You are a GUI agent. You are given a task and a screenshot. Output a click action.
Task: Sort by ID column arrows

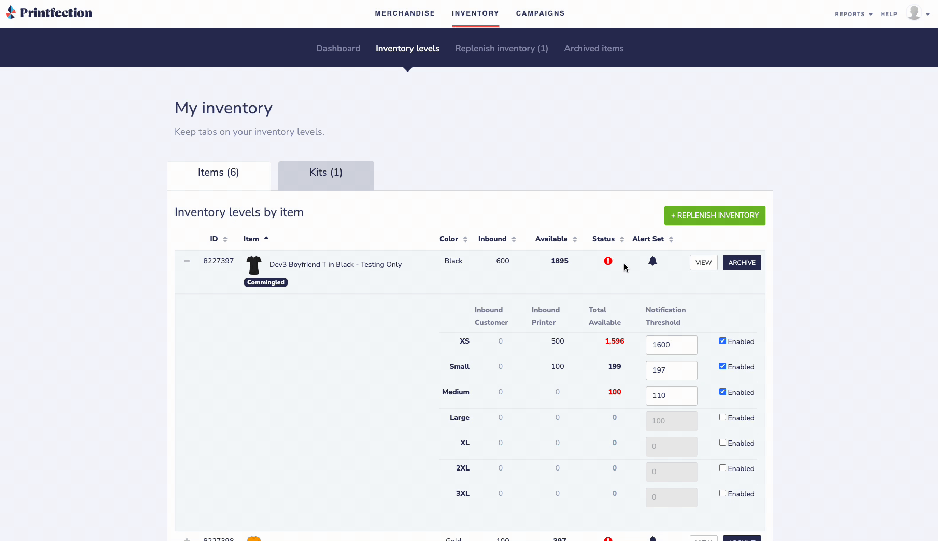click(x=225, y=239)
